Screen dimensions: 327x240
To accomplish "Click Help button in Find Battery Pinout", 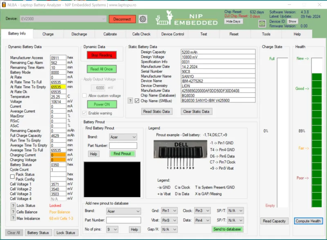I will tap(94, 154).
